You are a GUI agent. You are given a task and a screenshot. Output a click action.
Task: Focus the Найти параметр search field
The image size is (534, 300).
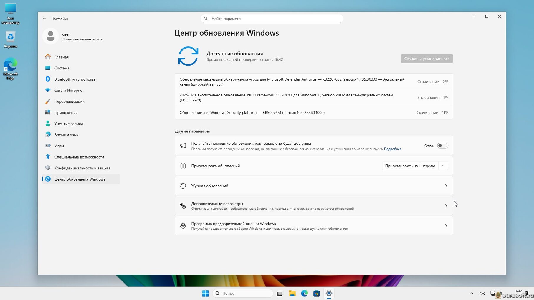click(272, 19)
